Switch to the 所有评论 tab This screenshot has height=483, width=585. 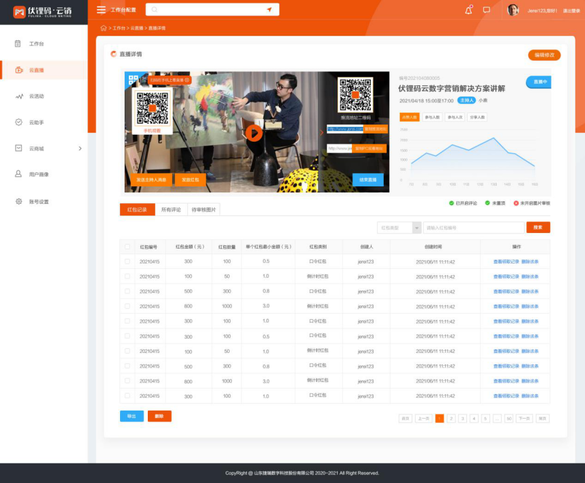(171, 210)
